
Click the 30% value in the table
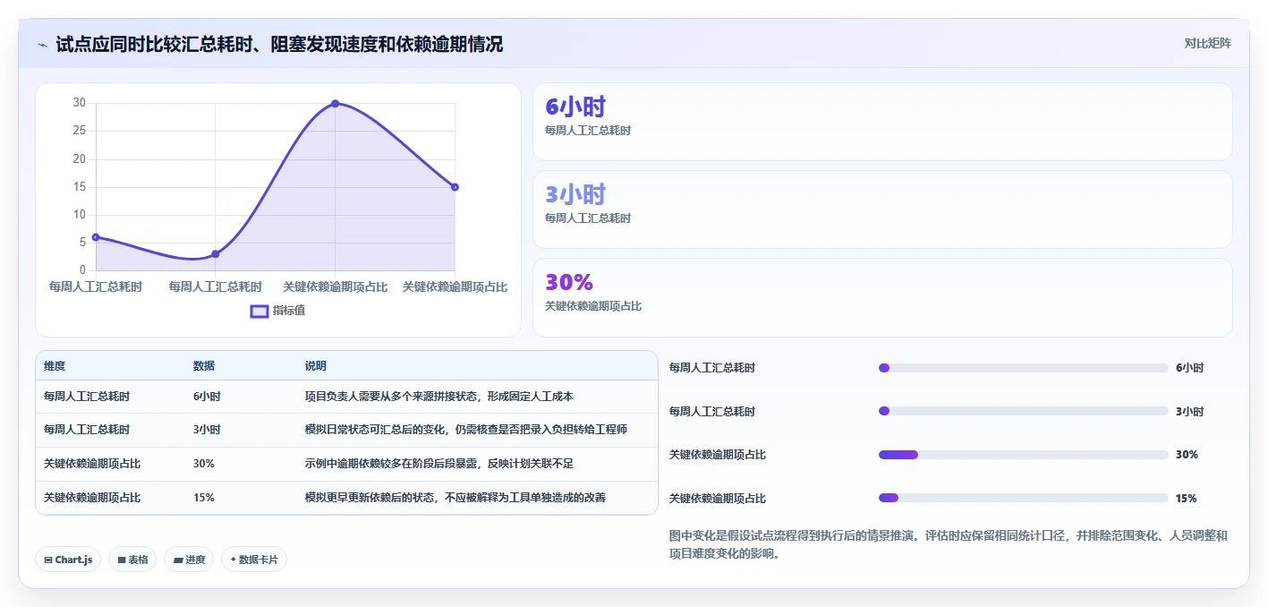(204, 464)
